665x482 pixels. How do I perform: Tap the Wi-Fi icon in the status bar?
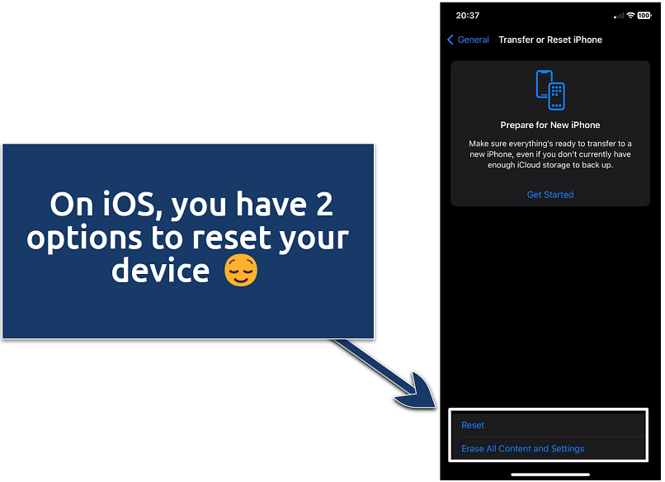click(630, 15)
